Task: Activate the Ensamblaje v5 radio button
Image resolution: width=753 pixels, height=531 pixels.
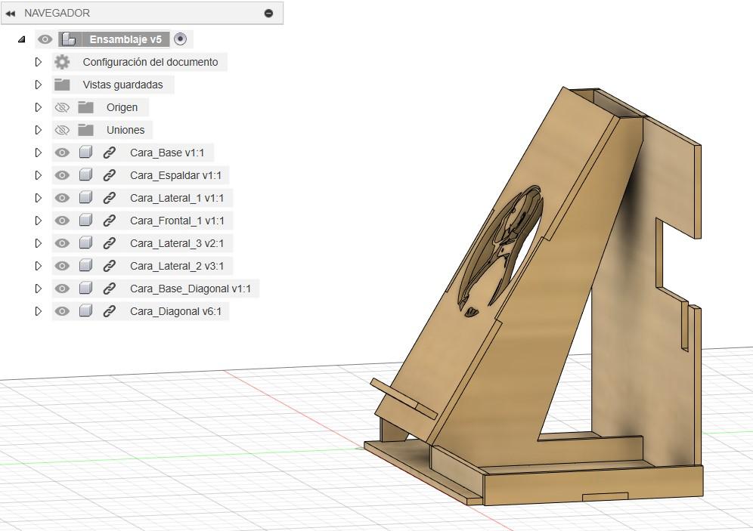Action: 180,39
